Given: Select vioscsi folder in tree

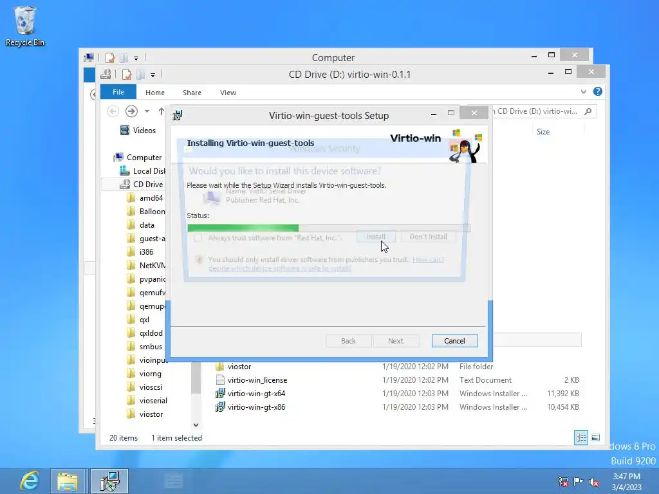Looking at the screenshot, I should (145, 387).
